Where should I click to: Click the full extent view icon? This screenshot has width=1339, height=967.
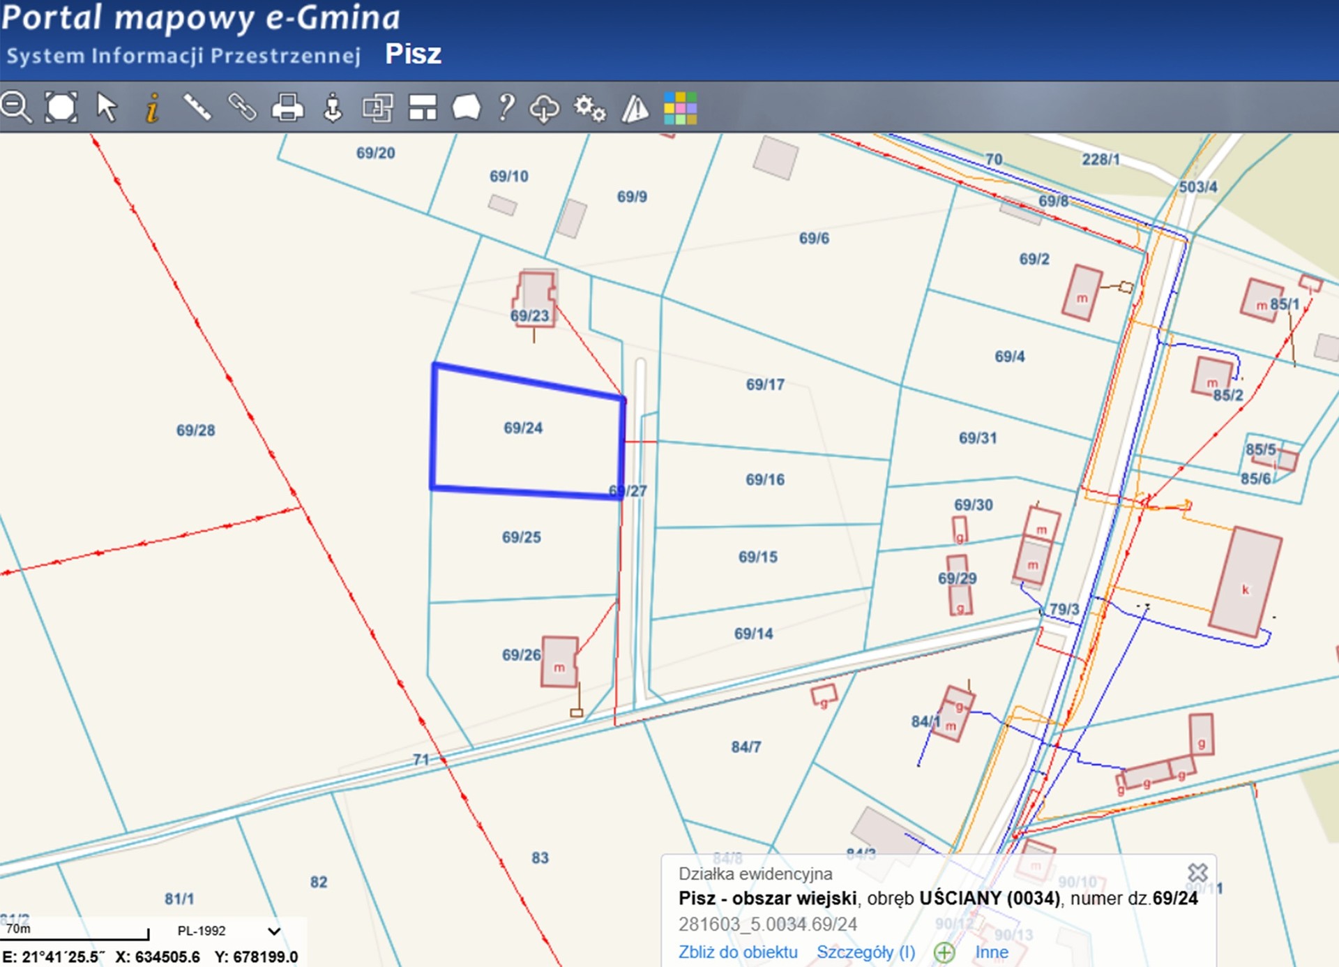(x=61, y=107)
